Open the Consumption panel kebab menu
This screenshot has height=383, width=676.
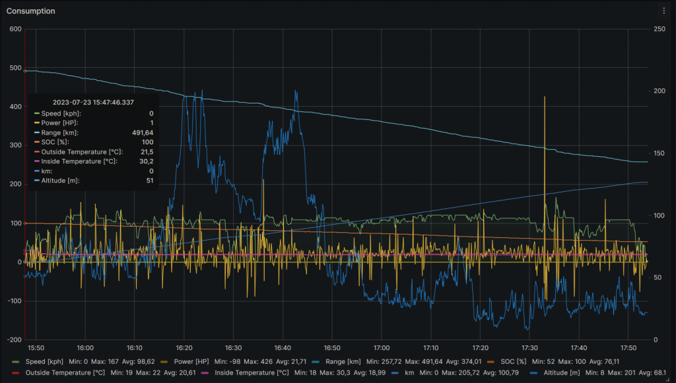pos(663,11)
